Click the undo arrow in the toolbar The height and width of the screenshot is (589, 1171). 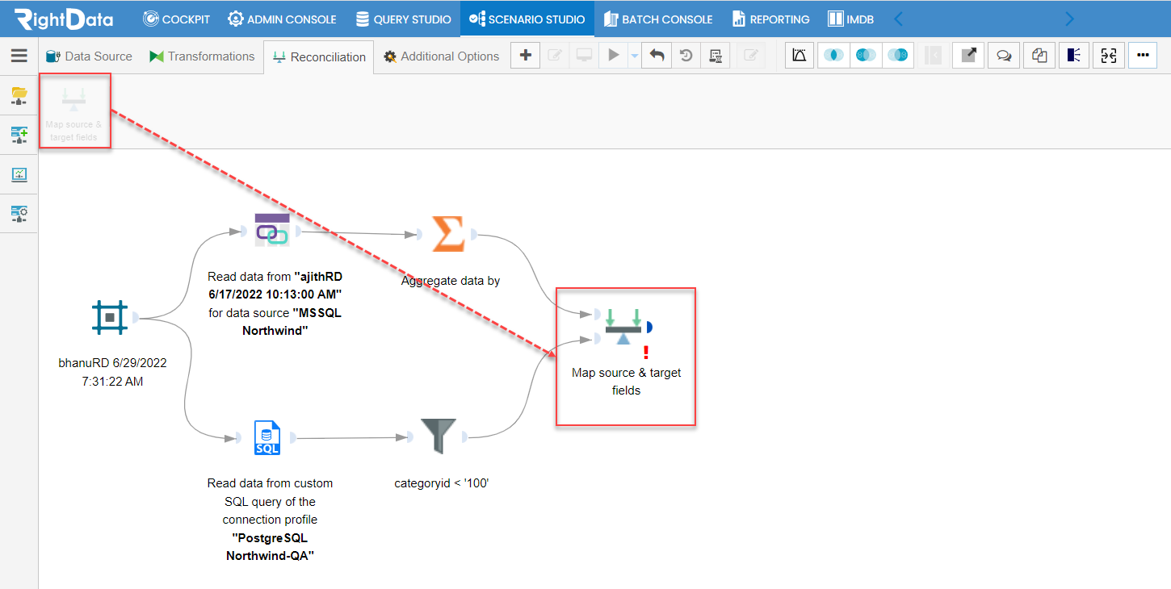pyautogui.click(x=657, y=55)
